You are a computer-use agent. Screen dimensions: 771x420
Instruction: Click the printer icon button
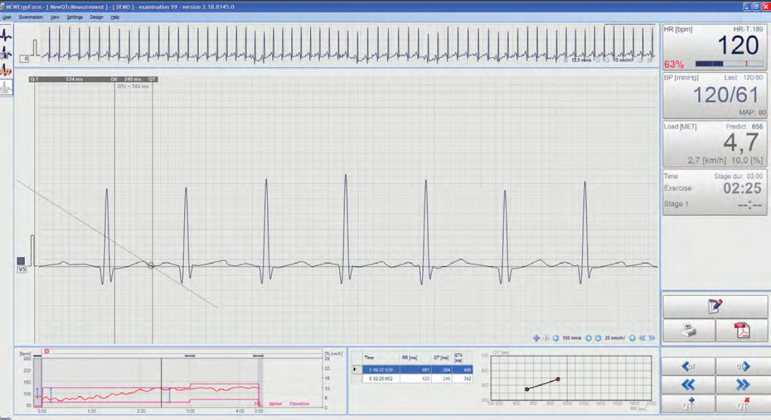point(689,330)
